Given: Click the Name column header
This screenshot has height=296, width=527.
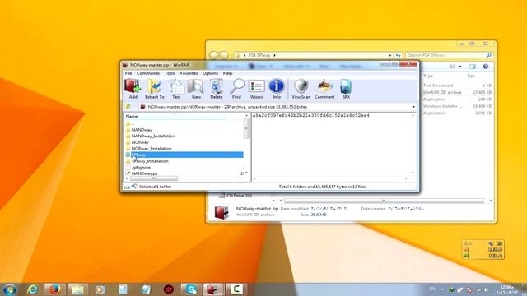Looking at the screenshot, I should [x=175, y=116].
